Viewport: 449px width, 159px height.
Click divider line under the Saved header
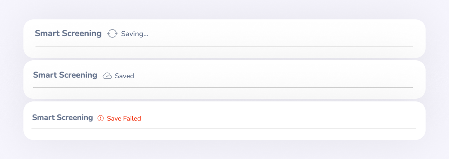[223, 87]
